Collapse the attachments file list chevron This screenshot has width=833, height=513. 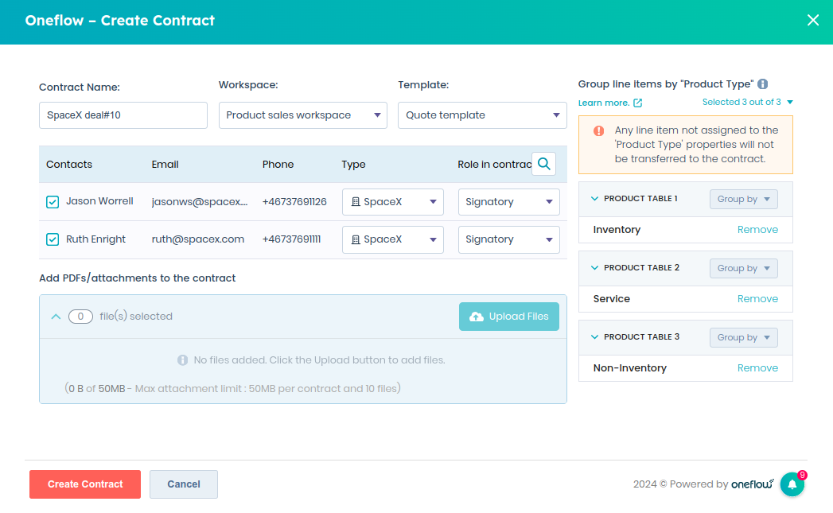click(x=56, y=317)
